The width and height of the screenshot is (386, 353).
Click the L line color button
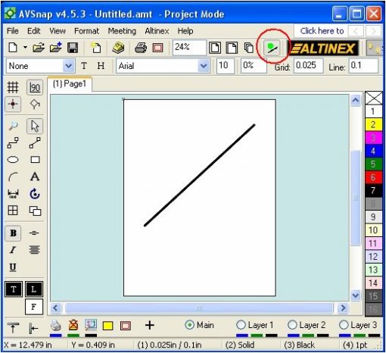coord(34,289)
